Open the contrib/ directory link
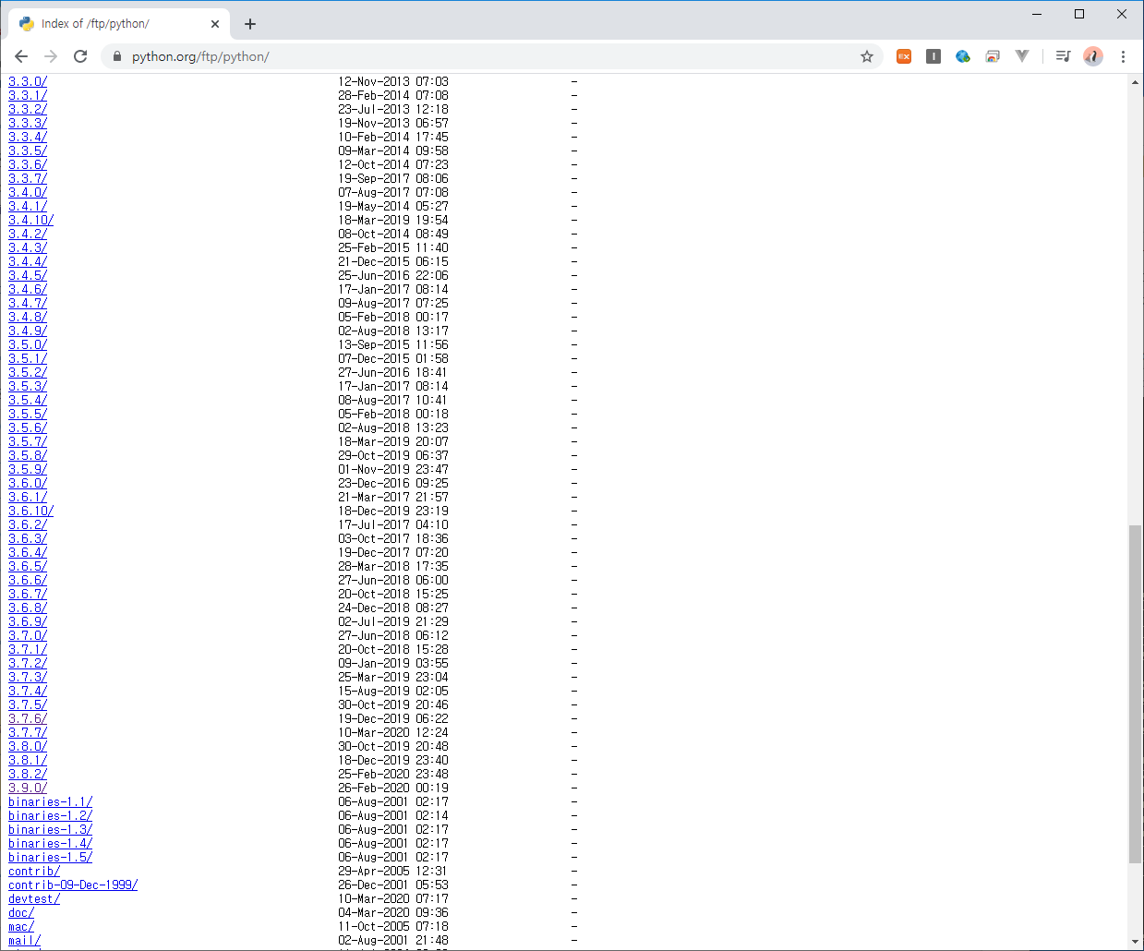This screenshot has height=951, width=1144. [x=34, y=871]
